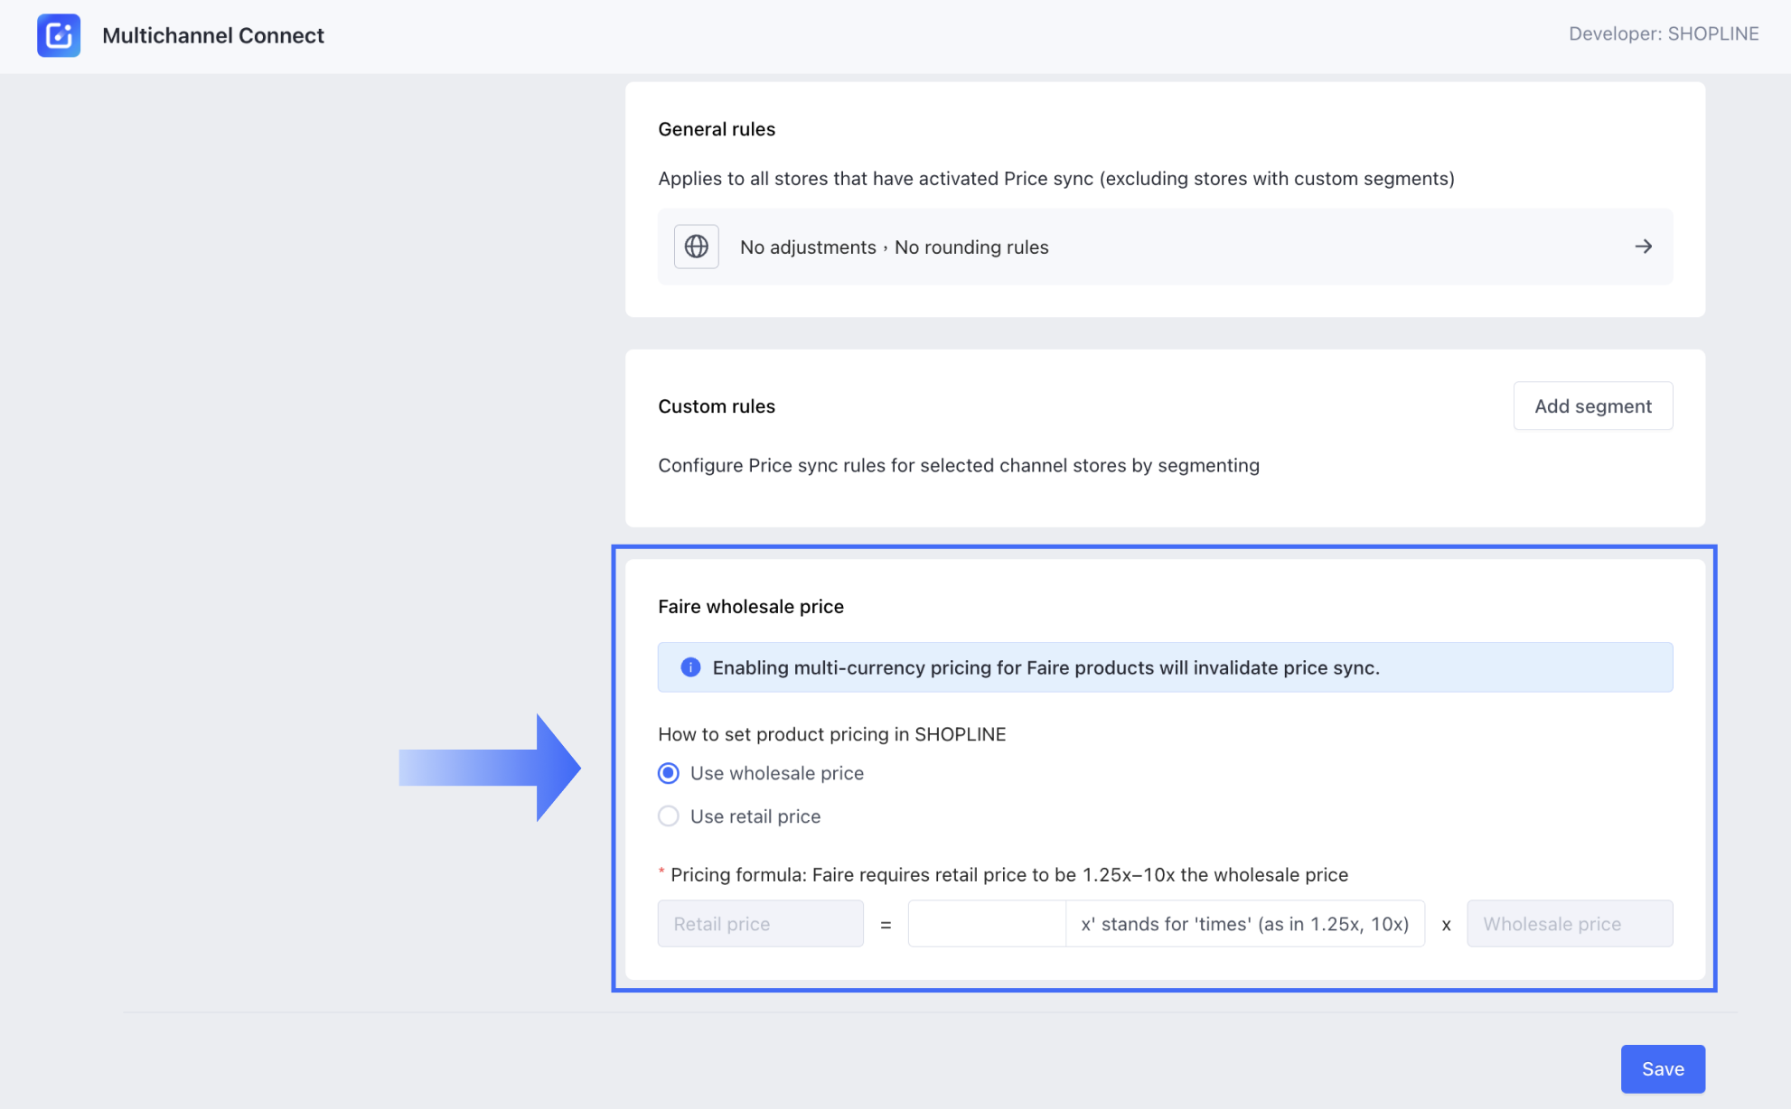Click the Custom rules heading
Viewport: 1791px width, 1109px height.
point(716,406)
